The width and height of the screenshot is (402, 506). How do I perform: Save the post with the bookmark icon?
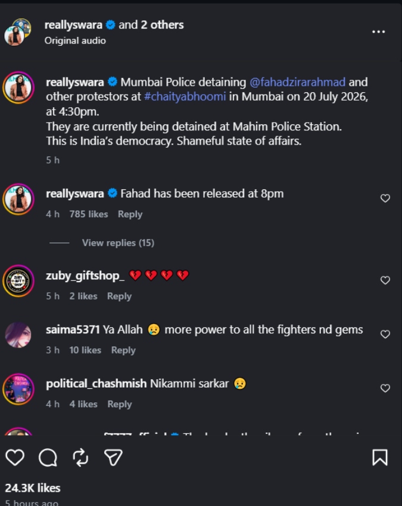tap(380, 457)
